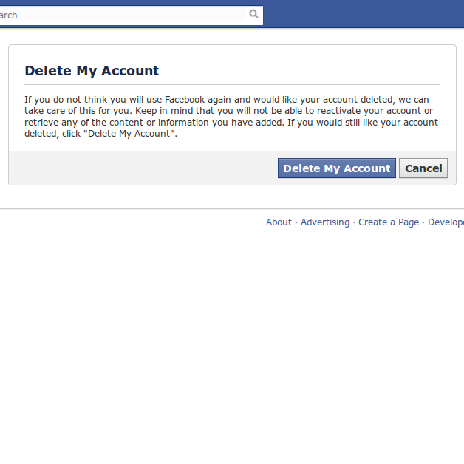Image resolution: width=464 pixels, height=464 pixels.
Task: Cancel the account deletion
Action: click(423, 168)
